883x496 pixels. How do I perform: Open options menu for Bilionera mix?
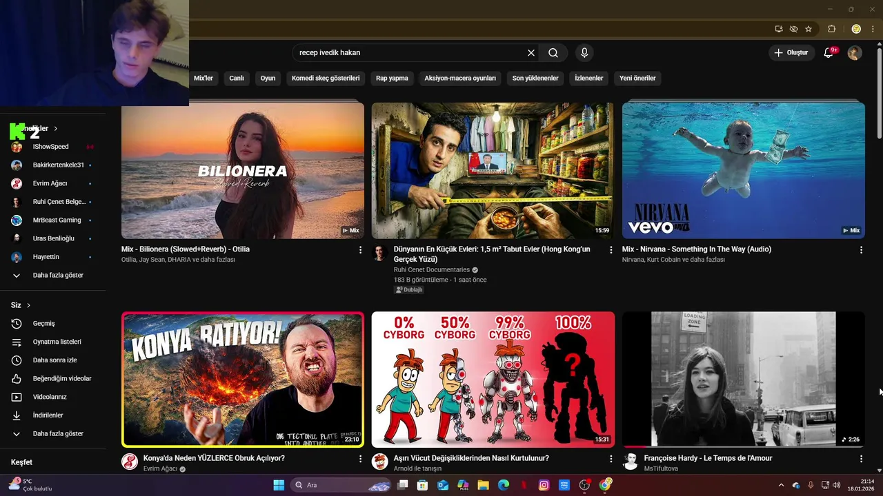pyautogui.click(x=360, y=250)
